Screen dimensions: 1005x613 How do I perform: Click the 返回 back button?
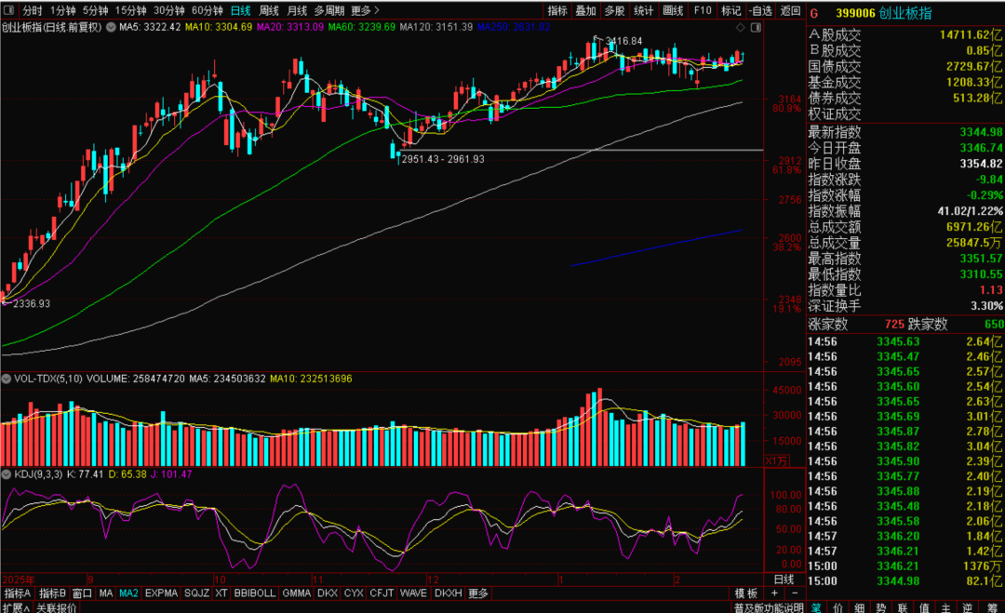[x=790, y=10]
